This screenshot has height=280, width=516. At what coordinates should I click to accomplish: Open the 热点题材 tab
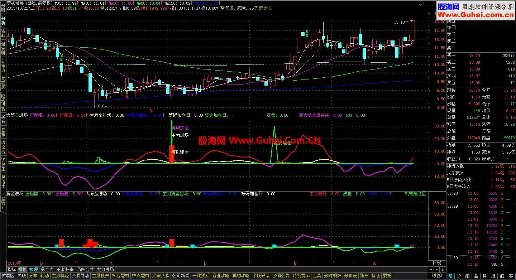140,276
